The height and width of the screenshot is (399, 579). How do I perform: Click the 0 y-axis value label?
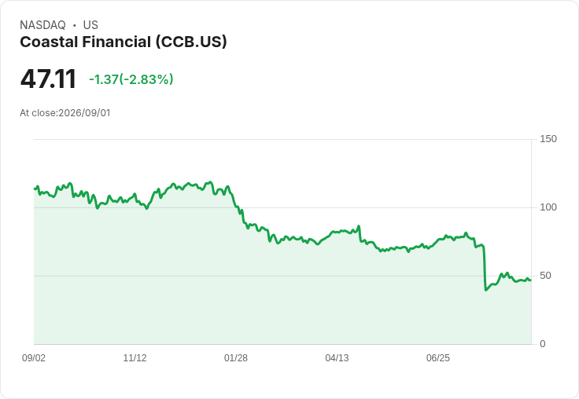[543, 344]
